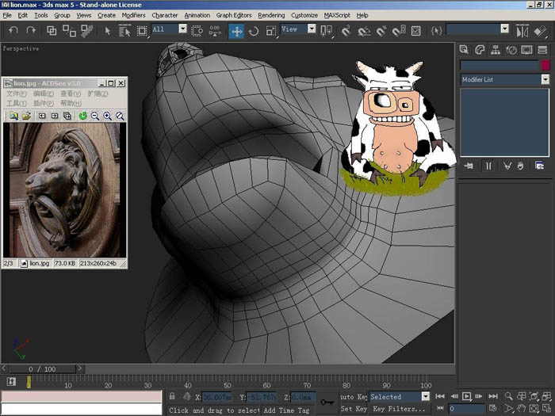Screen dimensions: 555x416
Task: Open the File menu in 3ds max
Action: pyautogui.click(x=7, y=15)
